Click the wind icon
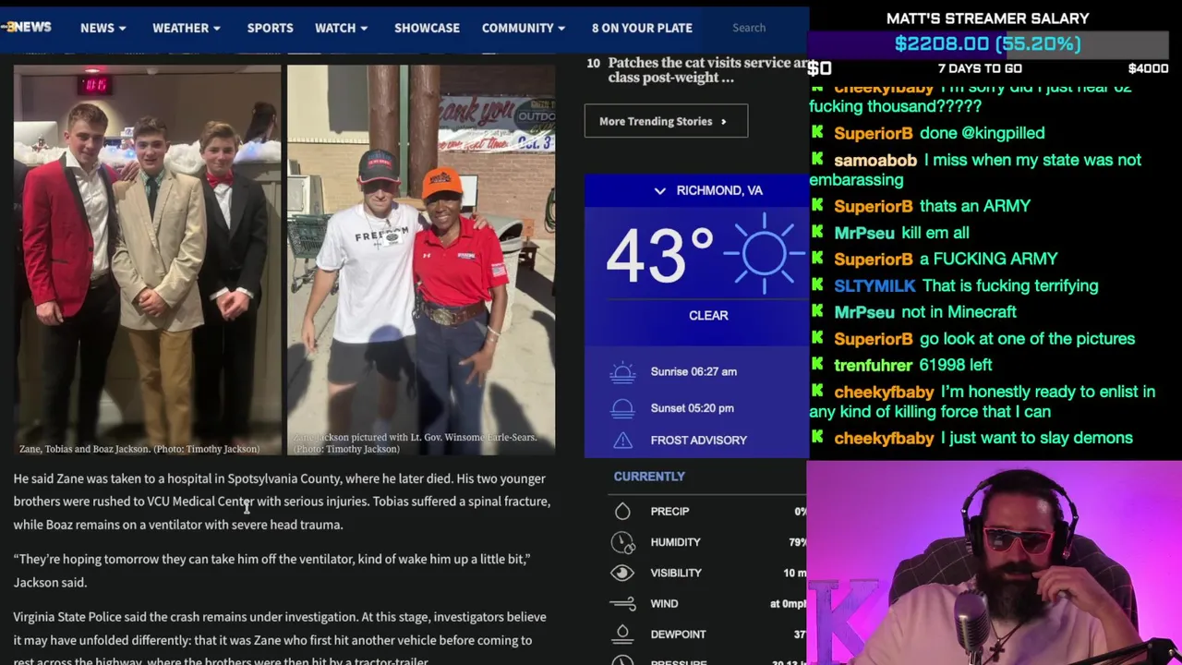 [622, 603]
